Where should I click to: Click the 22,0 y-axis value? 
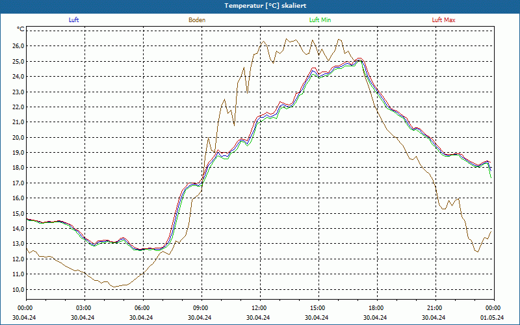coord(19,107)
